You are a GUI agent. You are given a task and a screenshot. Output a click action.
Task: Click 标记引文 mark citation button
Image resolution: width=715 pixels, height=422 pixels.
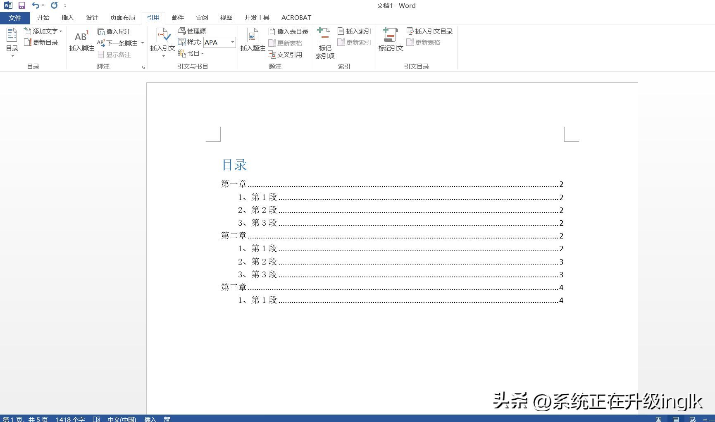point(391,40)
